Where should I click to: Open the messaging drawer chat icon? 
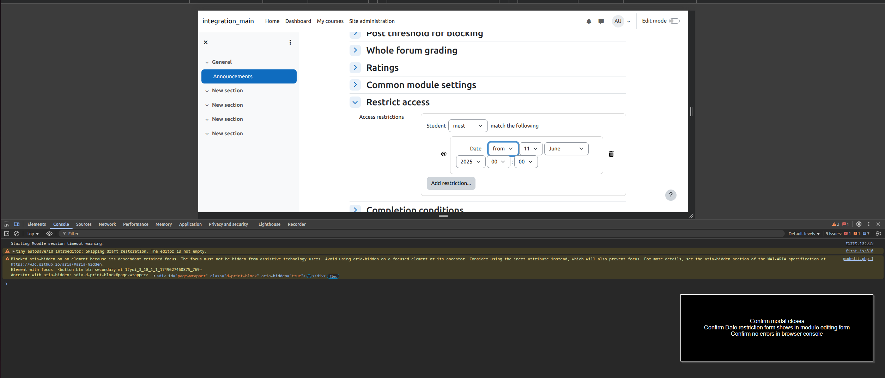[601, 21]
